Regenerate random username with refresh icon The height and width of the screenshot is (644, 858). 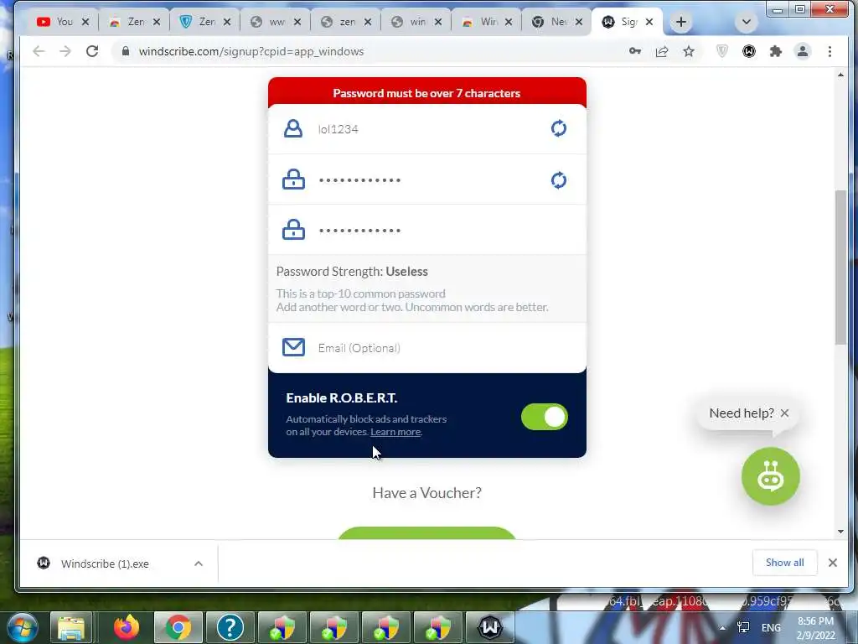coord(558,128)
